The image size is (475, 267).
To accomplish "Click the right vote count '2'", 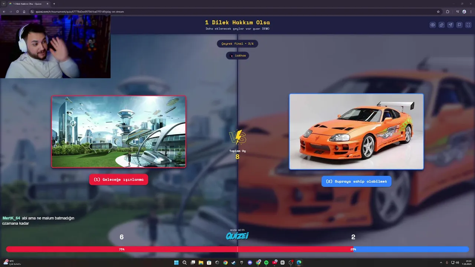I will coord(353,237).
